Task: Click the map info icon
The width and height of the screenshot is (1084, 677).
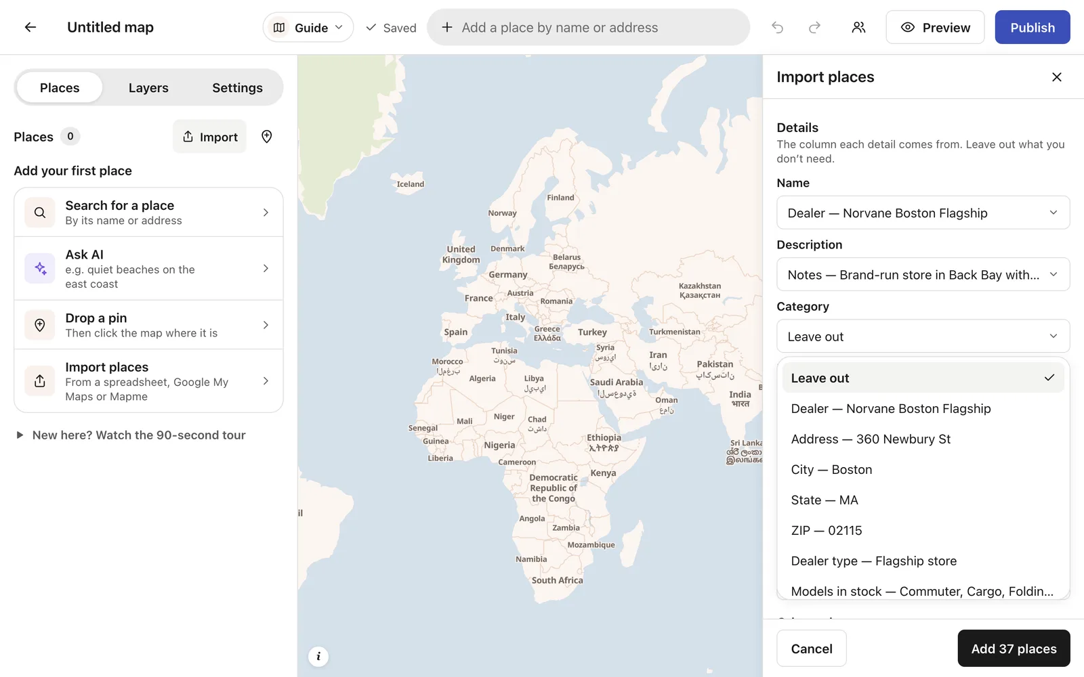Action: (x=318, y=656)
